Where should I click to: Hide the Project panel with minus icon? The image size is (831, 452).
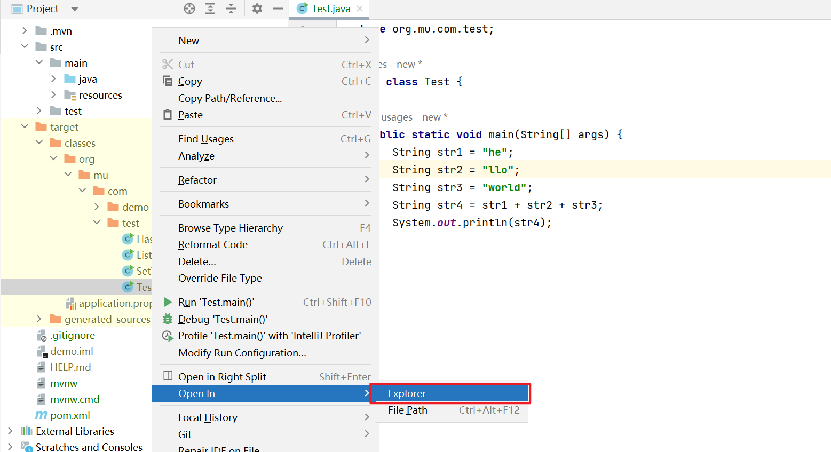(278, 9)
